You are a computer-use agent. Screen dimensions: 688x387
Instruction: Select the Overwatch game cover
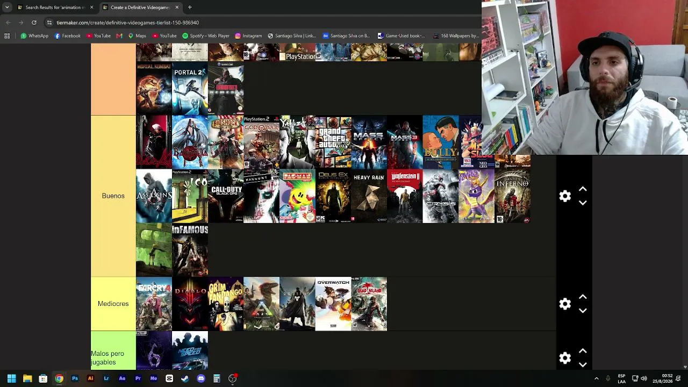pos(333,304)
